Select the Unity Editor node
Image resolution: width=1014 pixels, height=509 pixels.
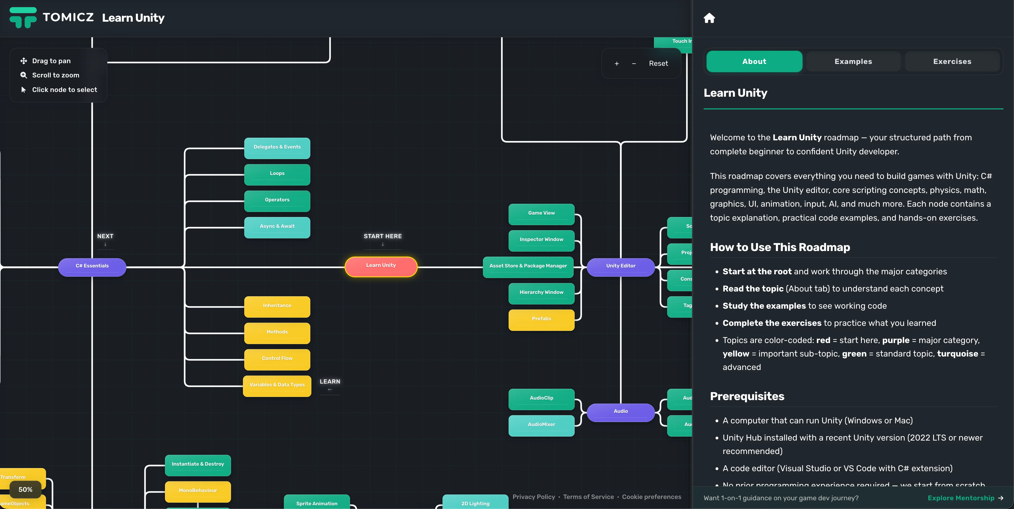[620, 267]
